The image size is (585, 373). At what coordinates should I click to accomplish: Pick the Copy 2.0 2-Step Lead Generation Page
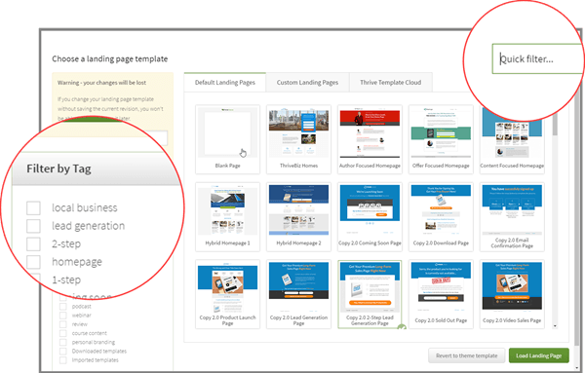point(370,294)
